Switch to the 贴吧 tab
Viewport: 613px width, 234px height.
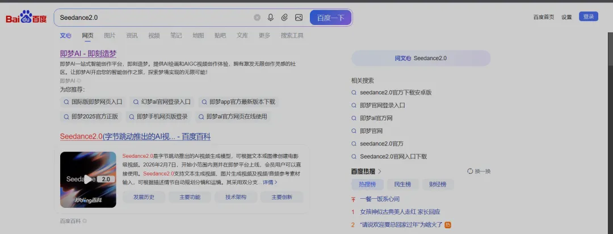click(x=220, y=36)
